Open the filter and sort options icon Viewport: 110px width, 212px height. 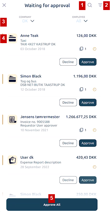tap(100, 5)
